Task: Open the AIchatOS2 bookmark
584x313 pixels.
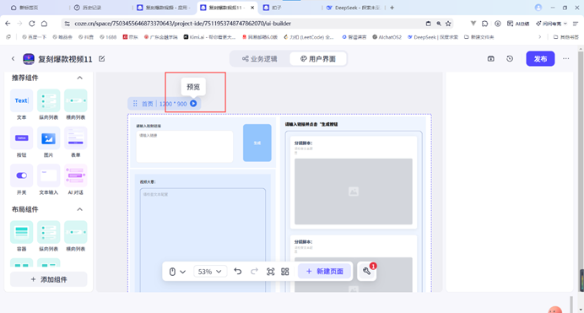Action: (x=387, y=37)
